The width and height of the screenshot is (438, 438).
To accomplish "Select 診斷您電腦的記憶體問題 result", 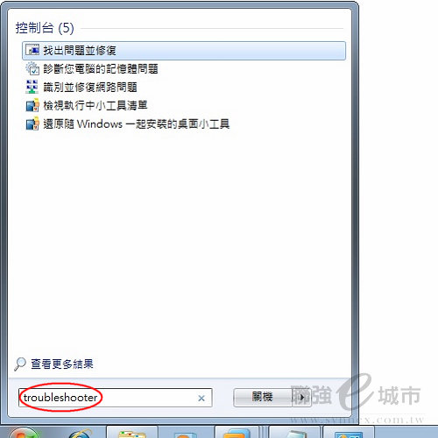I will (x=101, y=69).
